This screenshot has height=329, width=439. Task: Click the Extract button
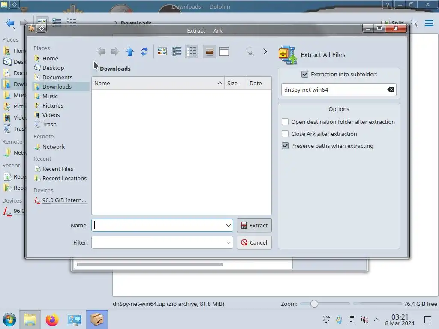254,225
